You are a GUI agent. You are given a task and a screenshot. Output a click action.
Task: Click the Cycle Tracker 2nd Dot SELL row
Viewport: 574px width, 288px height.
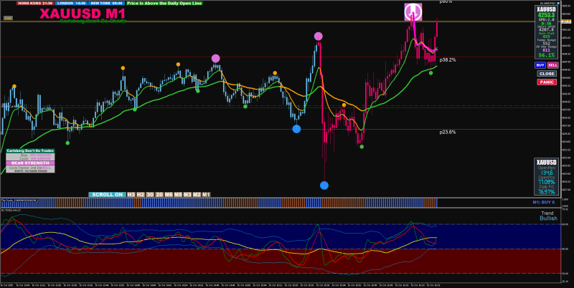pyautogui.click(x=30, y=168)
